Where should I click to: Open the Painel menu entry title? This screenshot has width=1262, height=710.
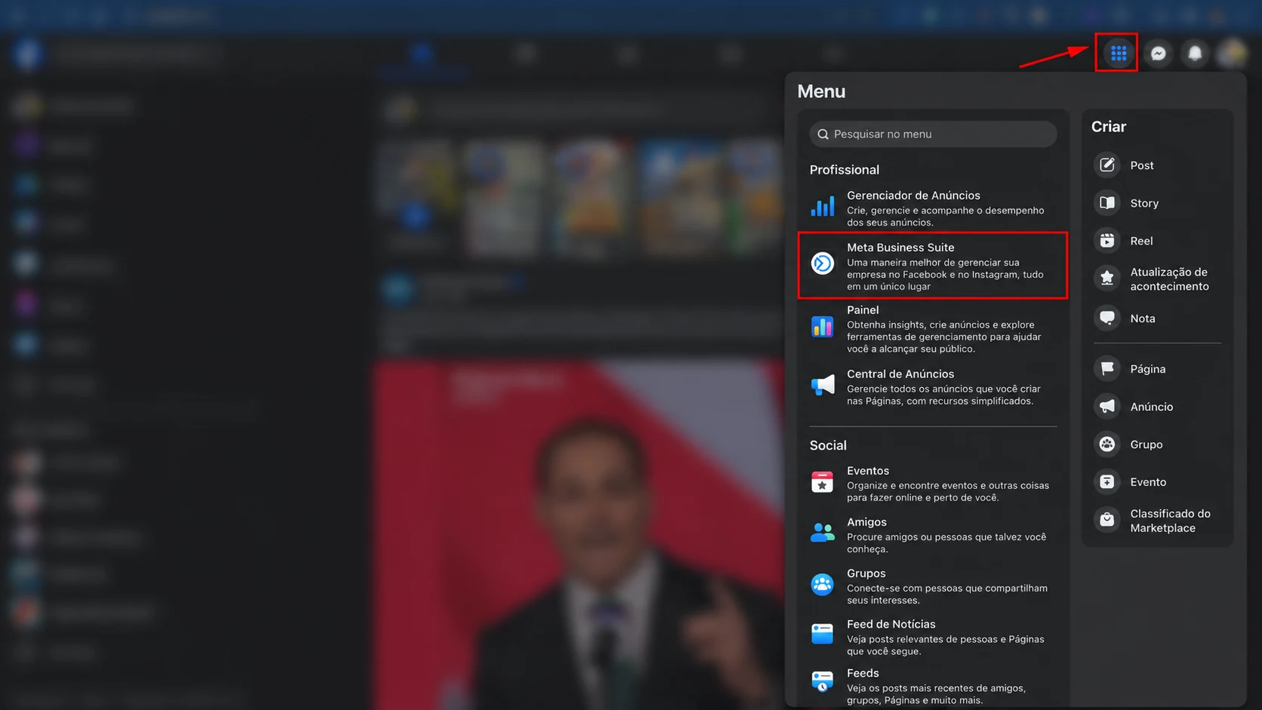click(x=863, y=310)
